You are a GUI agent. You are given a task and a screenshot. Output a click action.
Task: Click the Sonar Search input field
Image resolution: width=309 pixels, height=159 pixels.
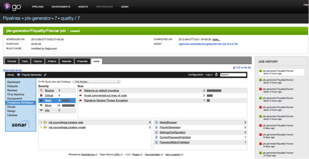[x=233, y=75]
